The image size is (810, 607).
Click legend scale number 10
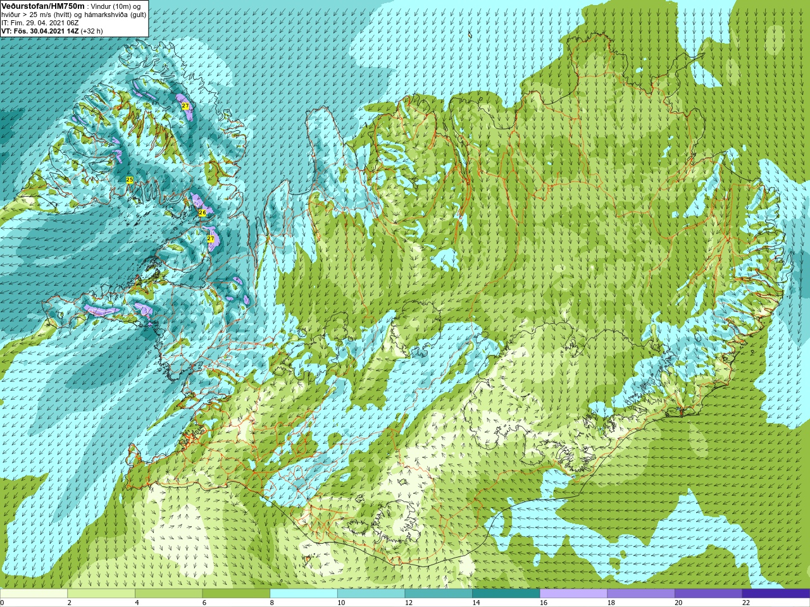pos(341,603)
